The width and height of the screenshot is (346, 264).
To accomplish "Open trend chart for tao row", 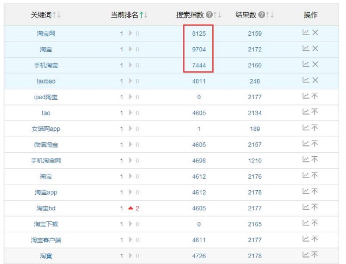I will [306, 112].
